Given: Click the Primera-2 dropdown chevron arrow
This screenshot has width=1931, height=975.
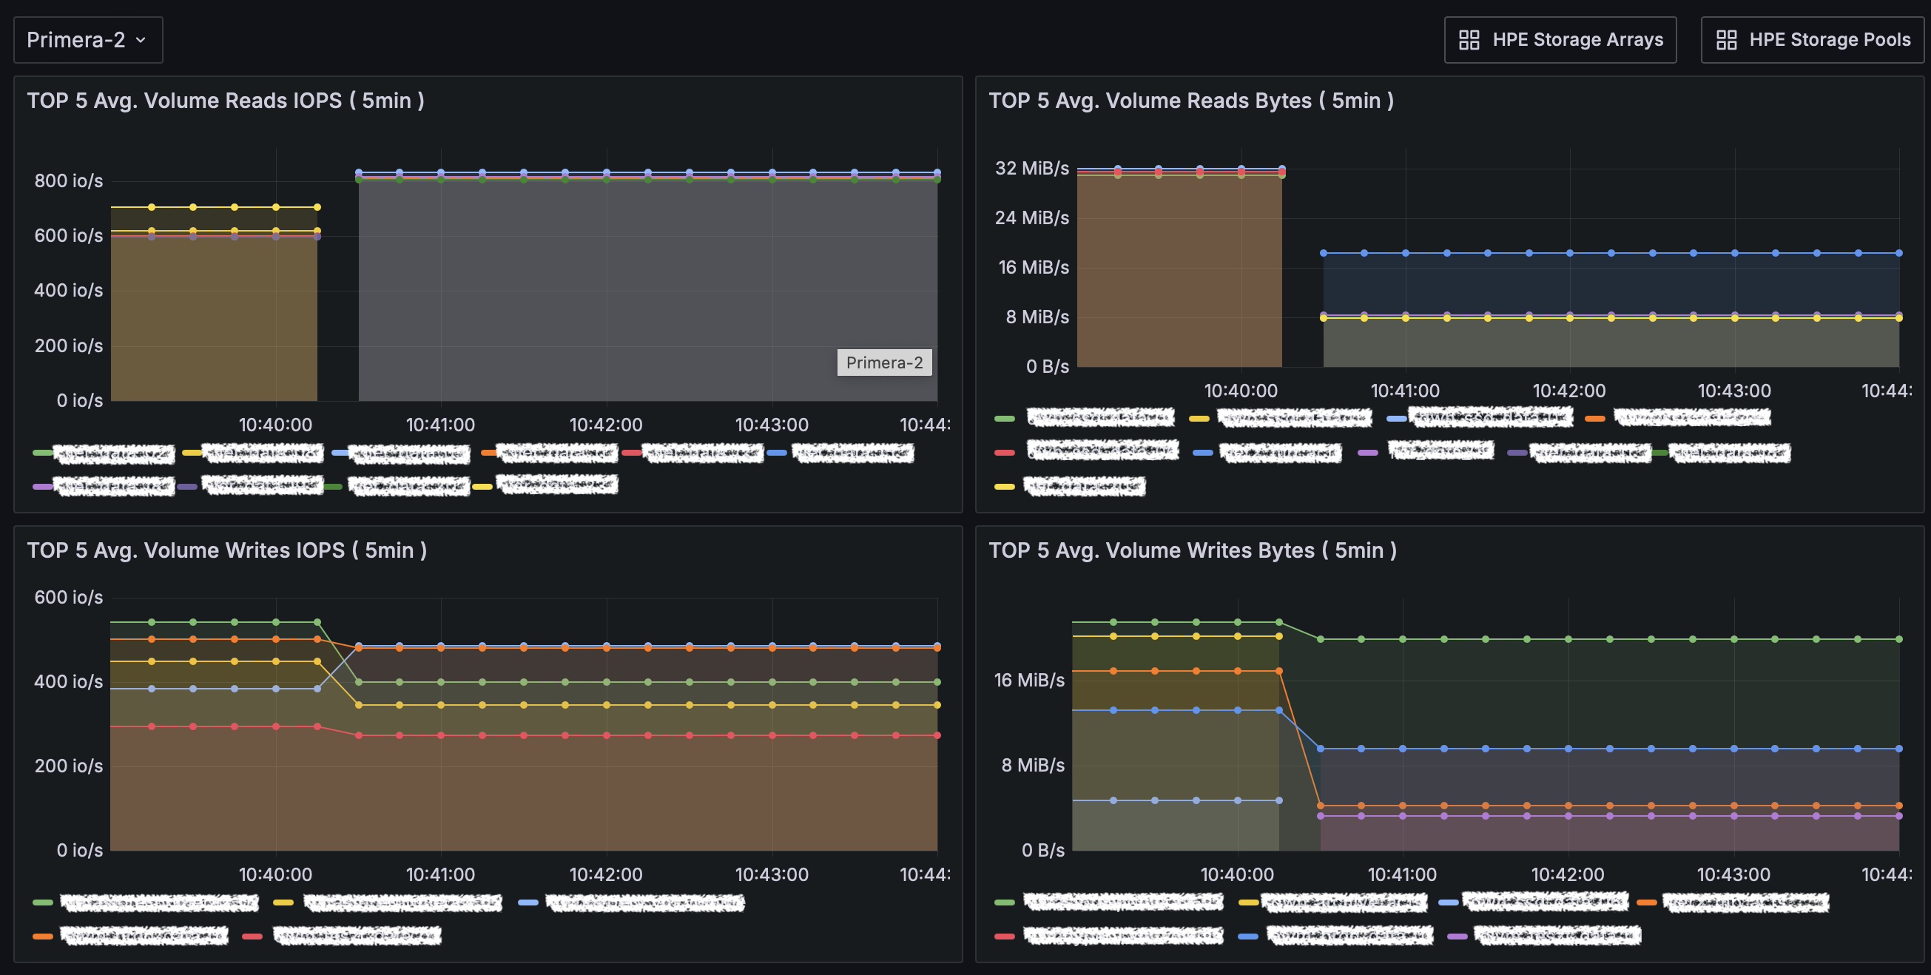Looking at the screenshot, I should [140, 41].
